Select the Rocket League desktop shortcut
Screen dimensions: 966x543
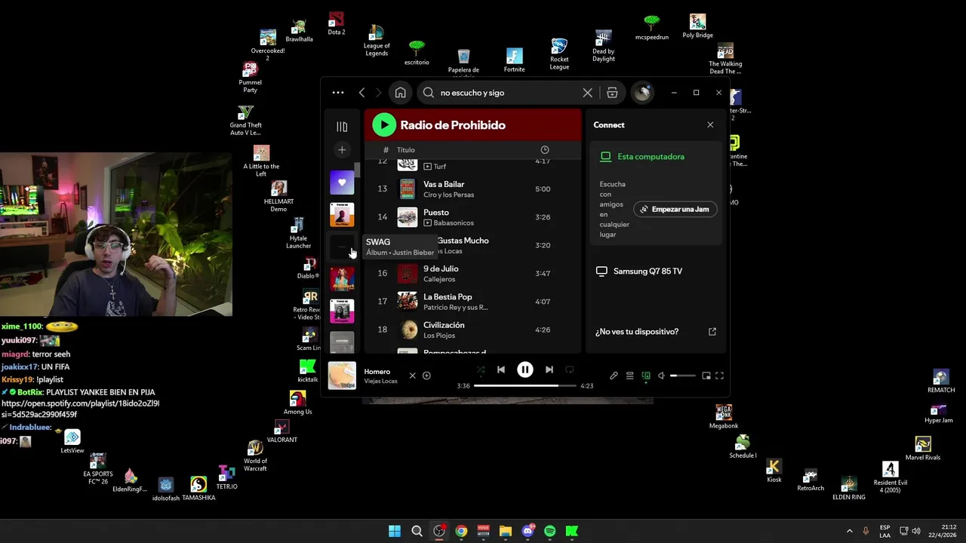pos(559,54)
